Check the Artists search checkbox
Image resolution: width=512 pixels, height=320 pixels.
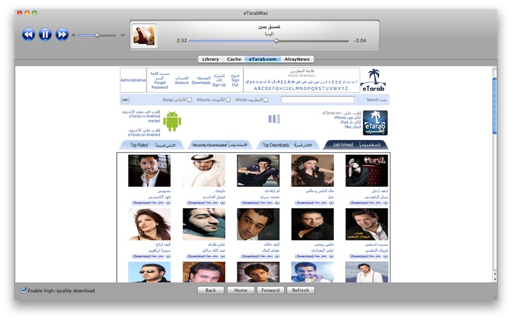[266, 100]
